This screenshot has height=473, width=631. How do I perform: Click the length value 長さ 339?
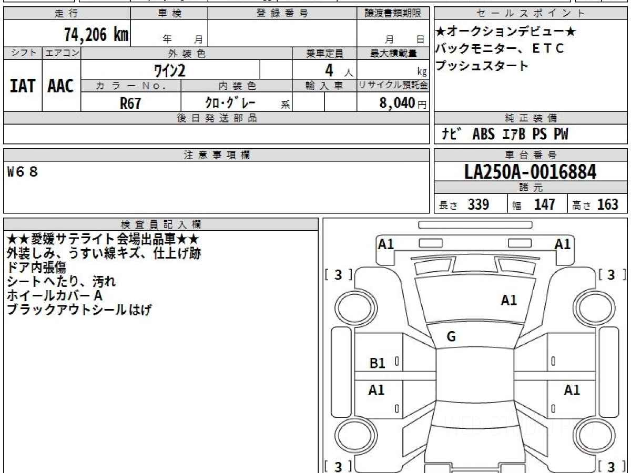click(x=464, y=204)
